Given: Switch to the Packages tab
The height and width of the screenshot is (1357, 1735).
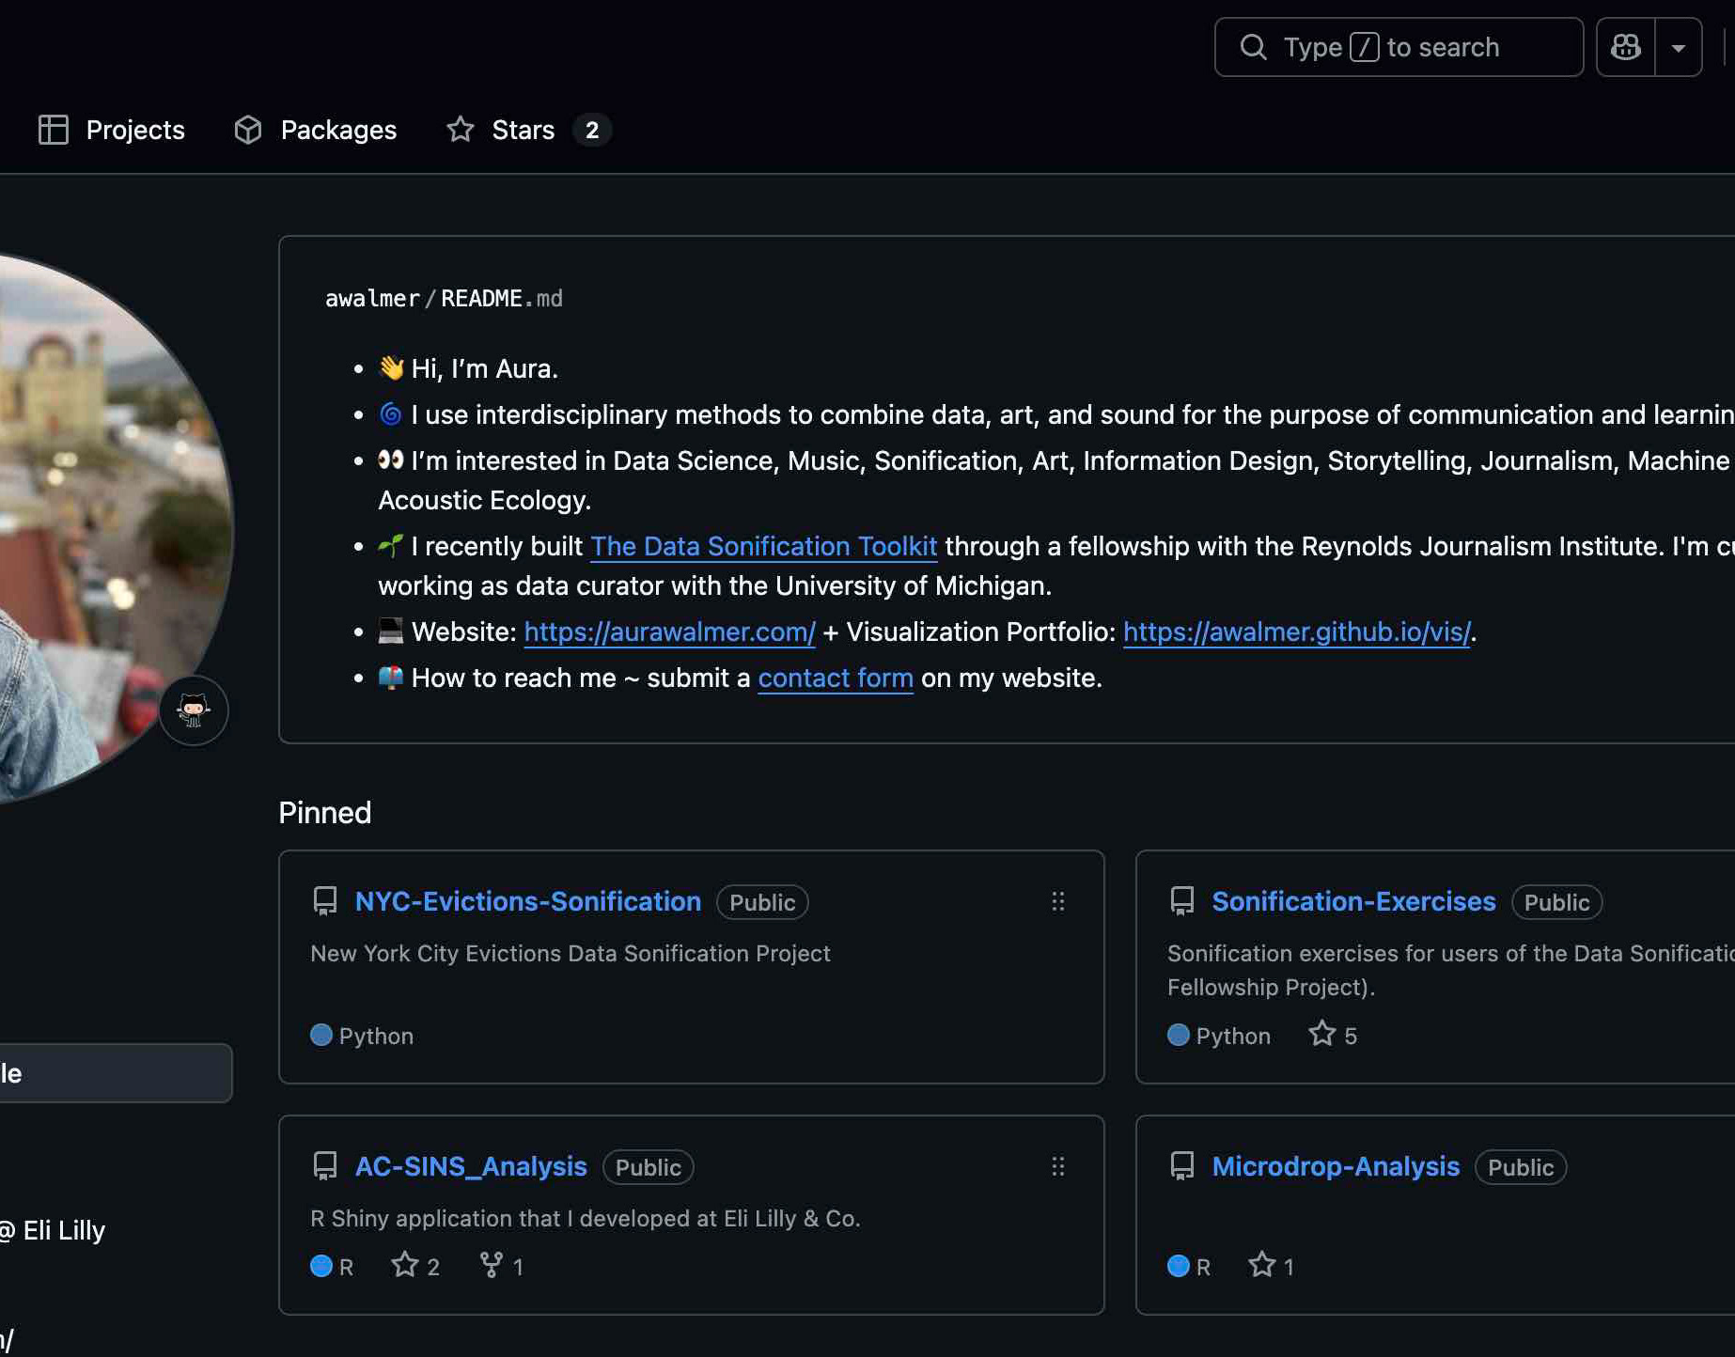Looking at the screenshot, I should click(x=316, y=130).
